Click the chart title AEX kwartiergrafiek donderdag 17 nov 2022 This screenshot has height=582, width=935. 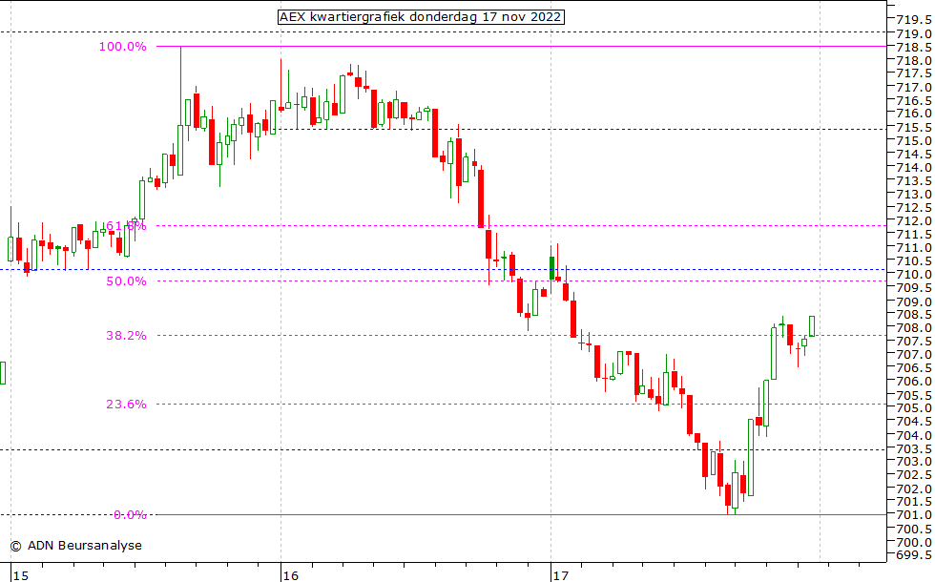click(x=421, y=17)
